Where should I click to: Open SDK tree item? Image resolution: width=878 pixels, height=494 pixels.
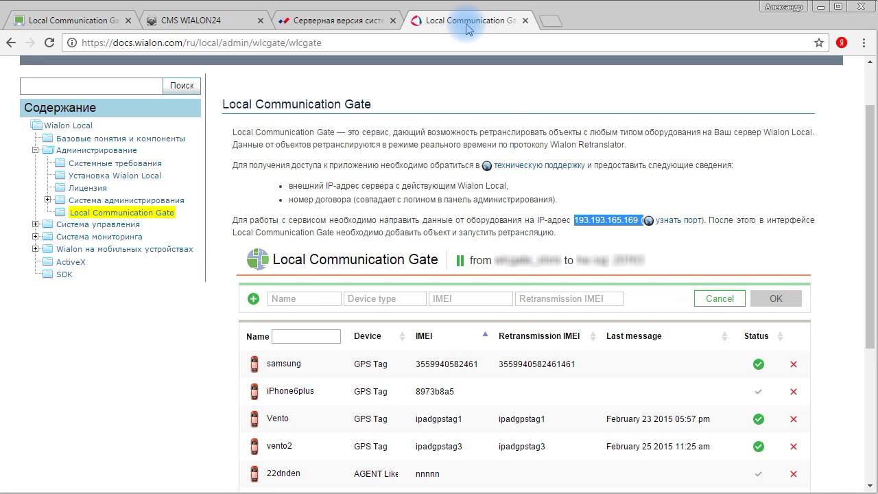[64, 274]
